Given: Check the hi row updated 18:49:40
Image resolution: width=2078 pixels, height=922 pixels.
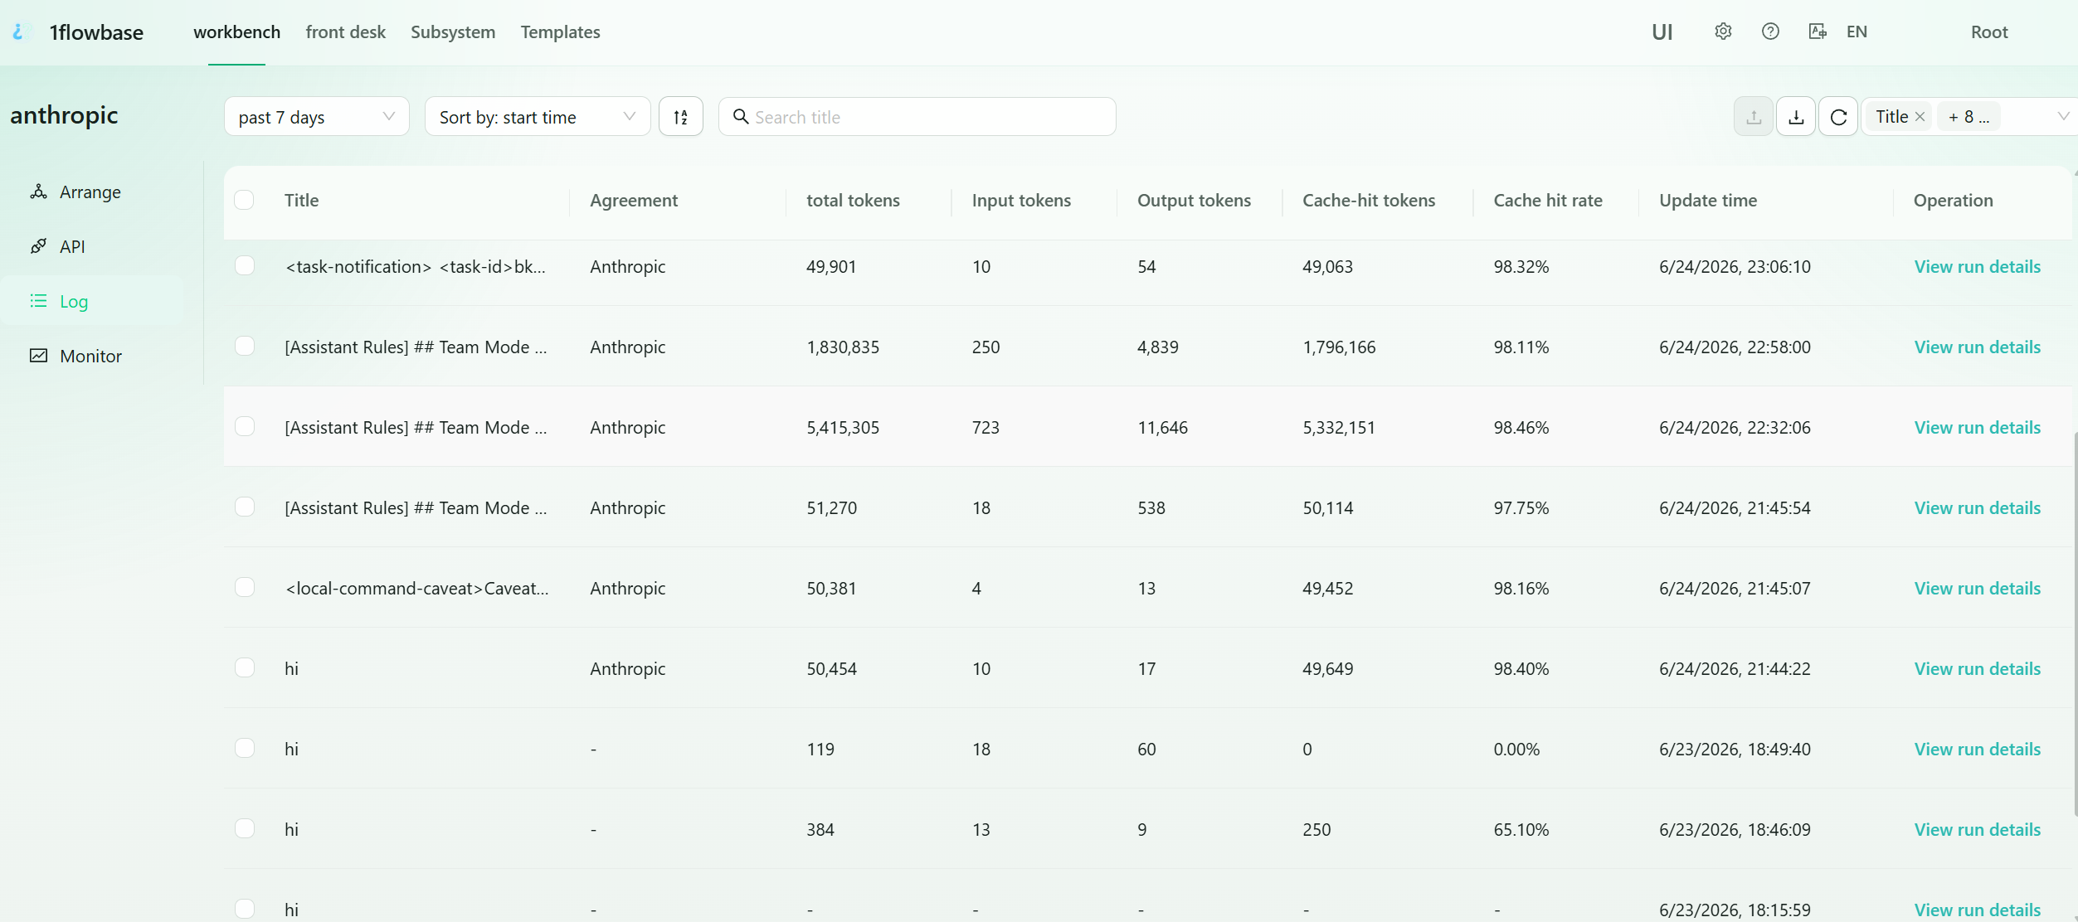Looking at the screenshot, I should [244, 748].
